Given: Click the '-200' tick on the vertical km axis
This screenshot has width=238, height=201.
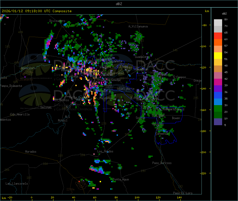Looking at the screenshot, I should pos(204,152).
